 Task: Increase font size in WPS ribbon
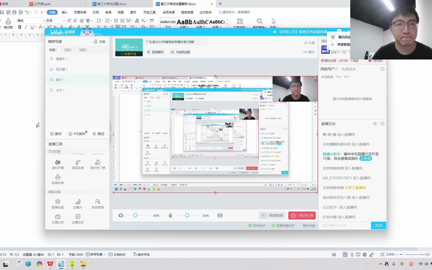click(x=69, y=20)
